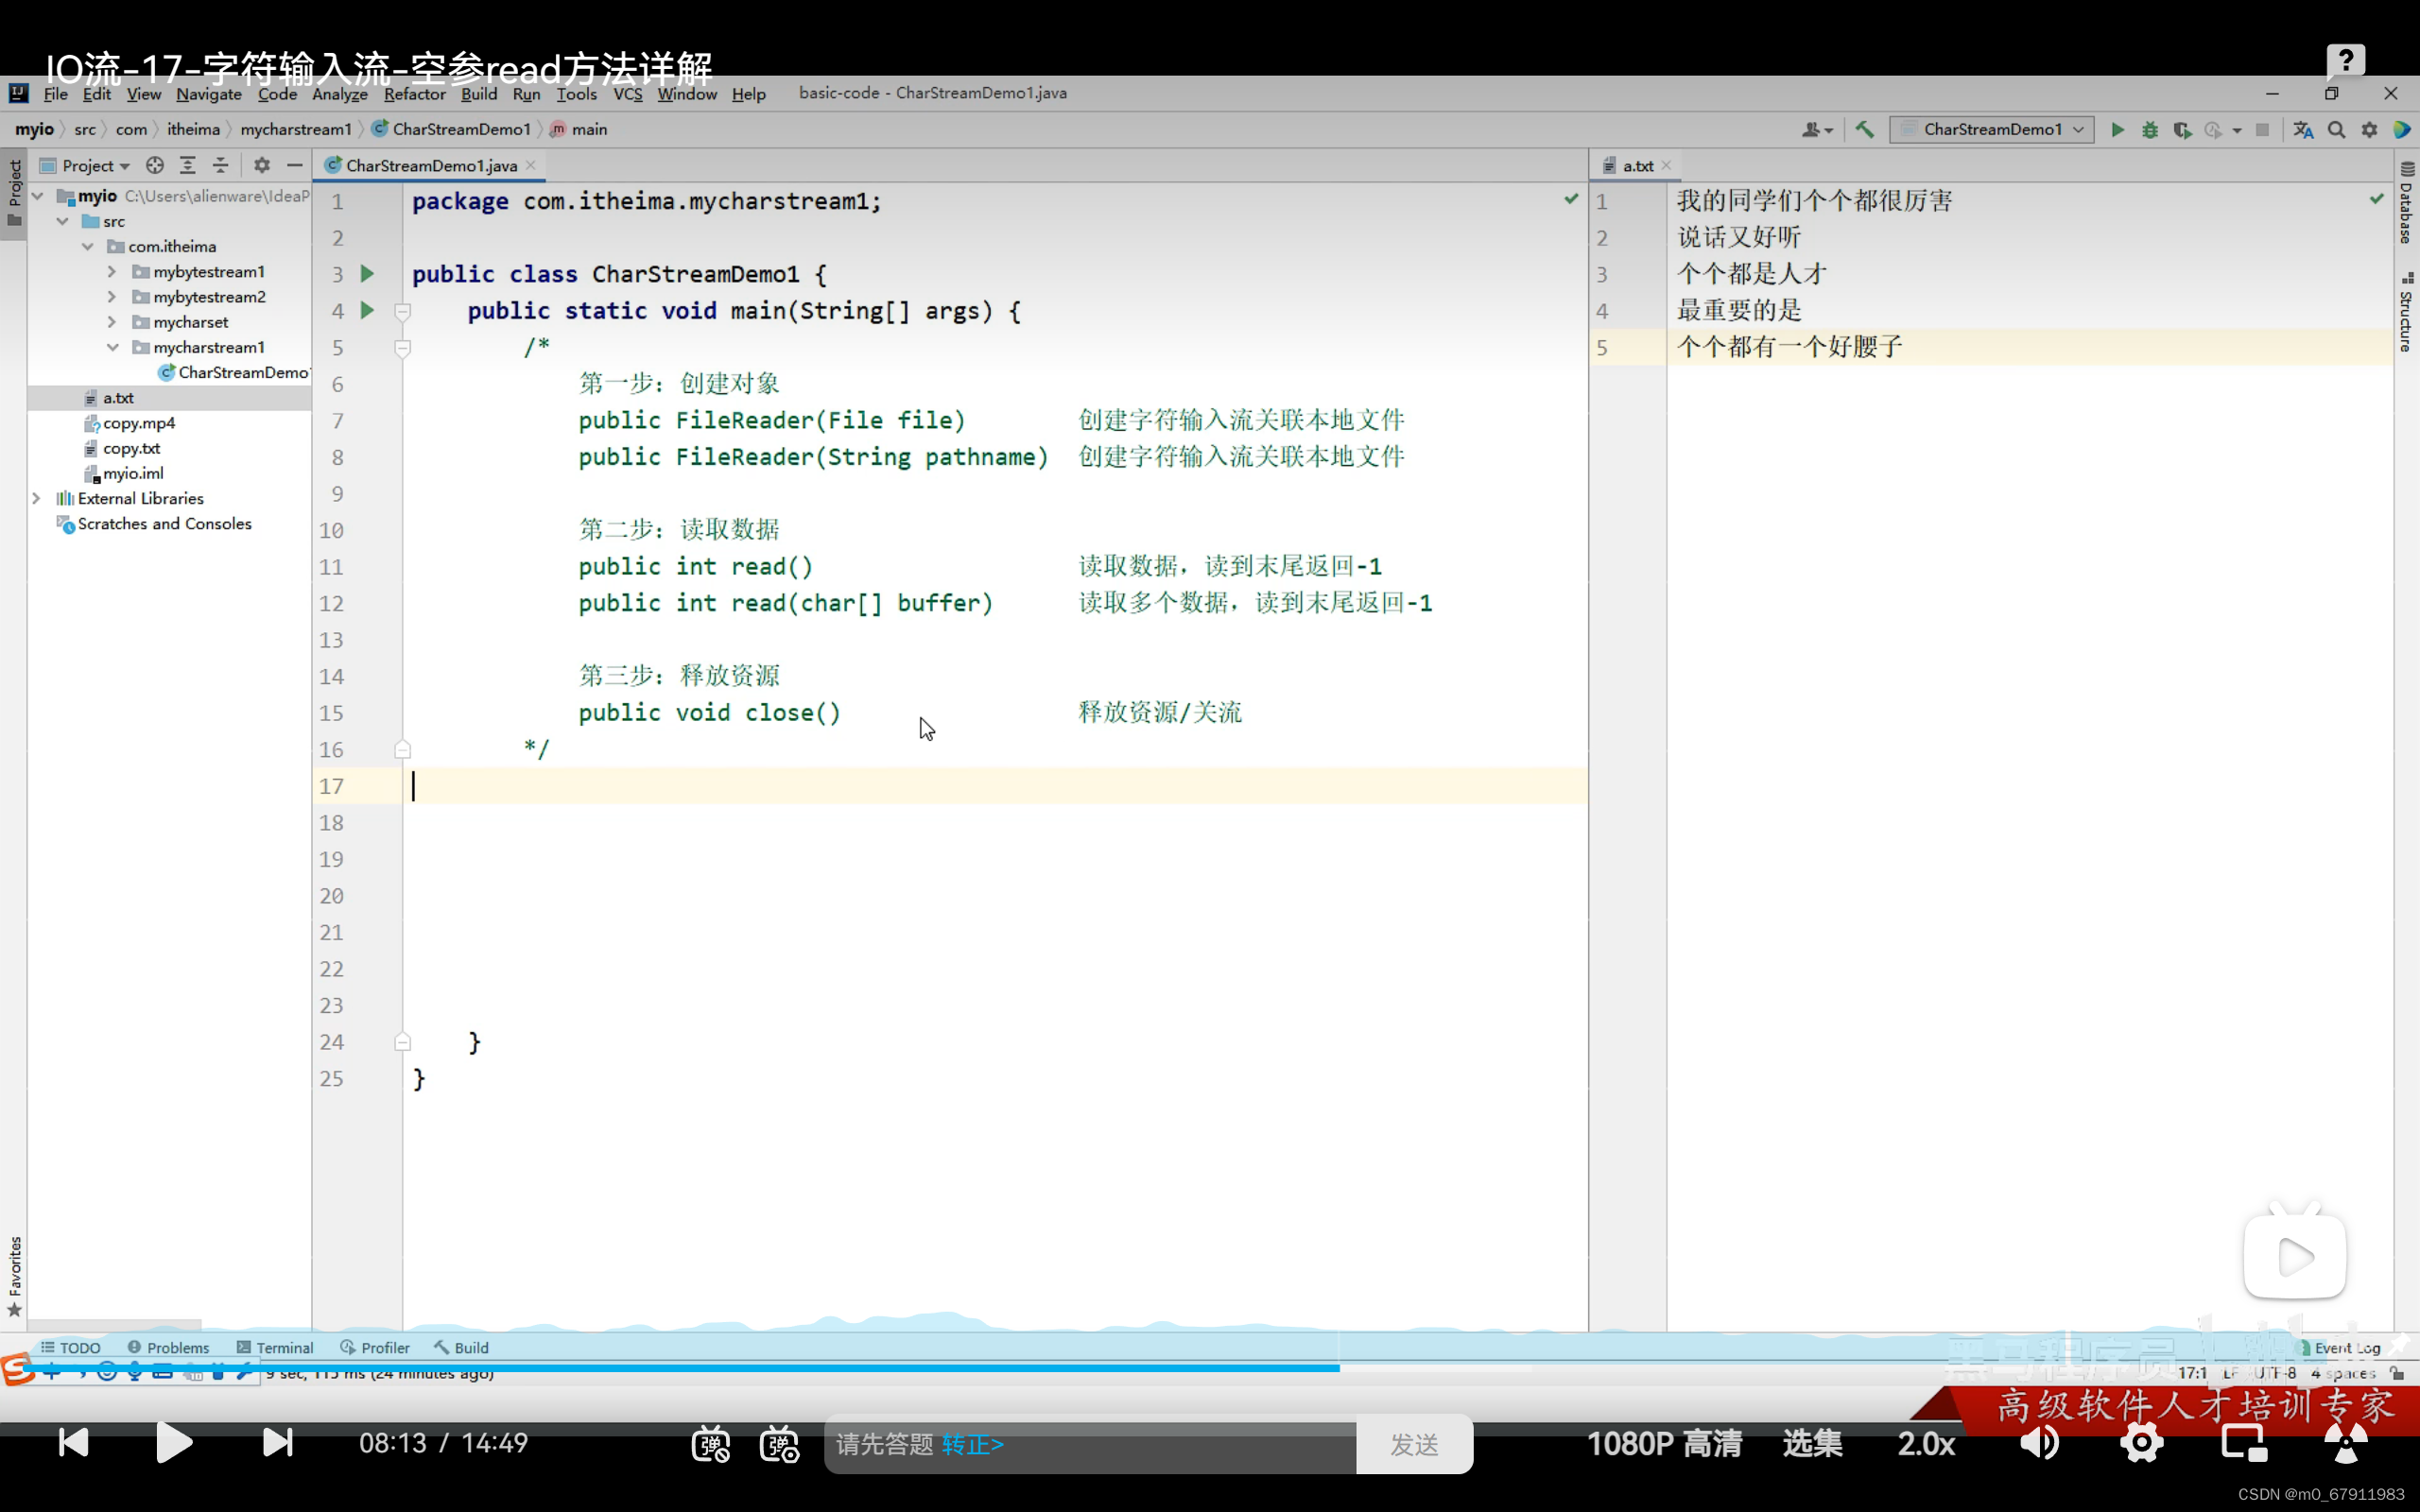The width and height of the screenshot is (2420, 1512).
Task: Click the Debug bug icon
Action: pyautogui.click(x=2149, y=130)
